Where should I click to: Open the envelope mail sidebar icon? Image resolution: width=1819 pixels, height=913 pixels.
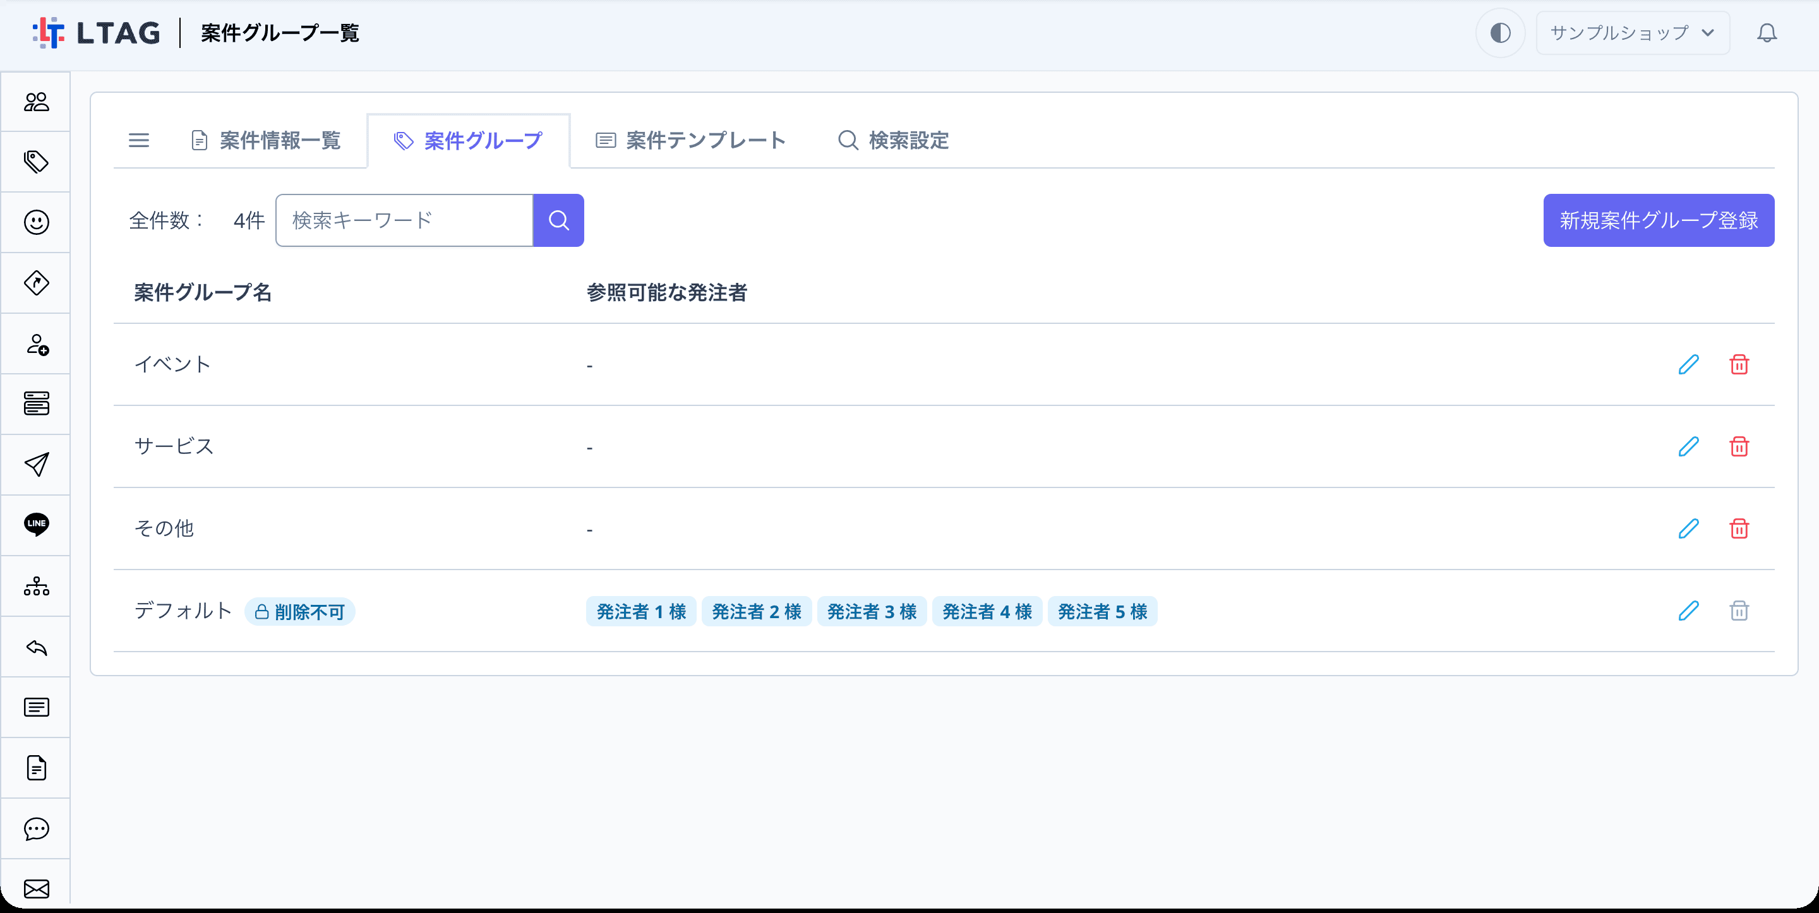tap(36, 888)
